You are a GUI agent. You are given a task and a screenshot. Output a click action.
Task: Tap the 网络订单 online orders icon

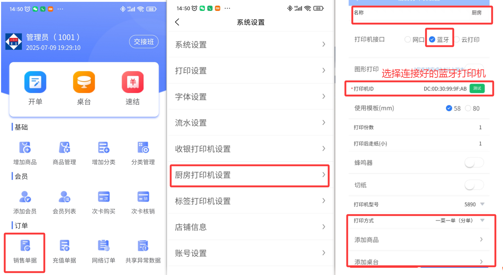104,246
